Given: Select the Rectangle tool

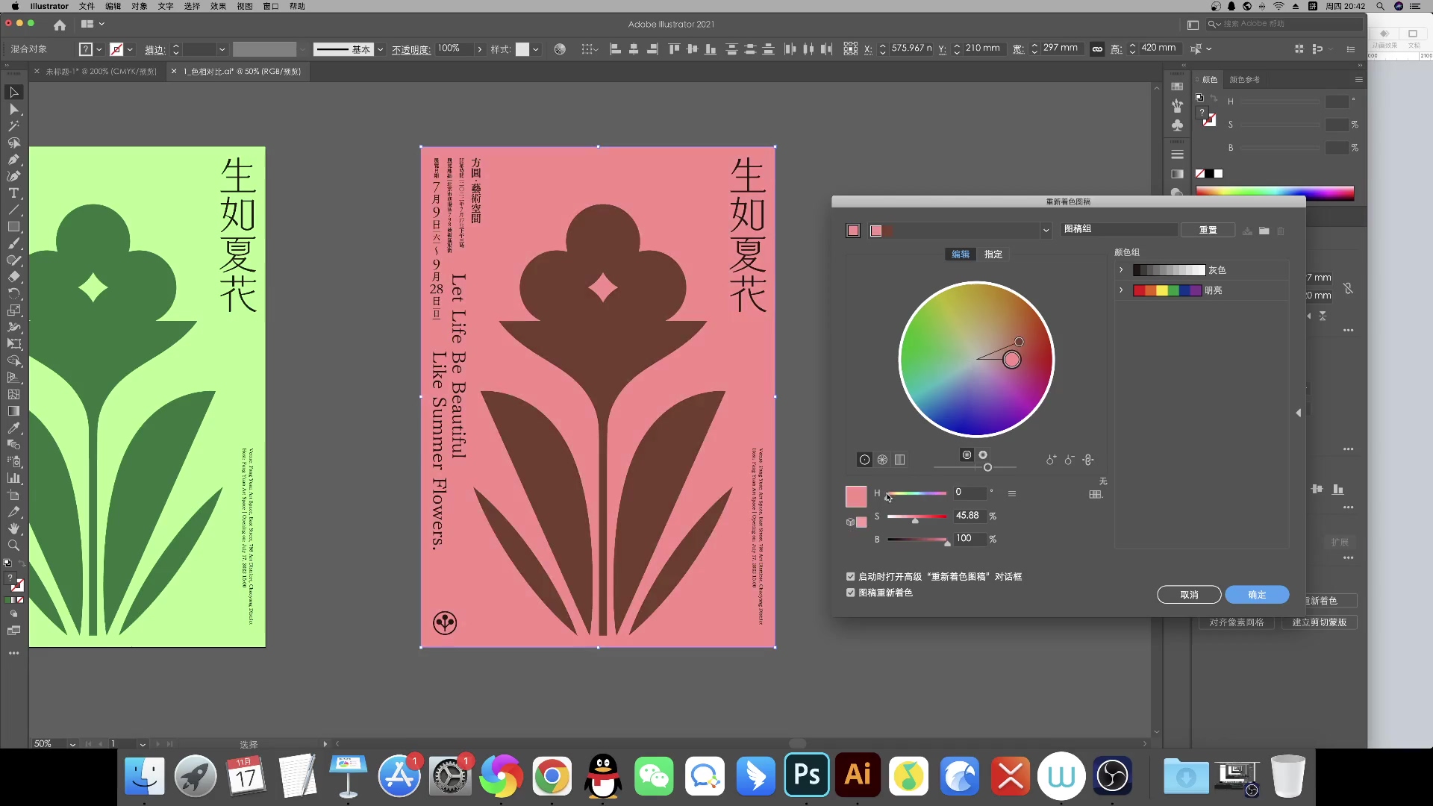Looking at the screenshot, I should pos(13,227).
